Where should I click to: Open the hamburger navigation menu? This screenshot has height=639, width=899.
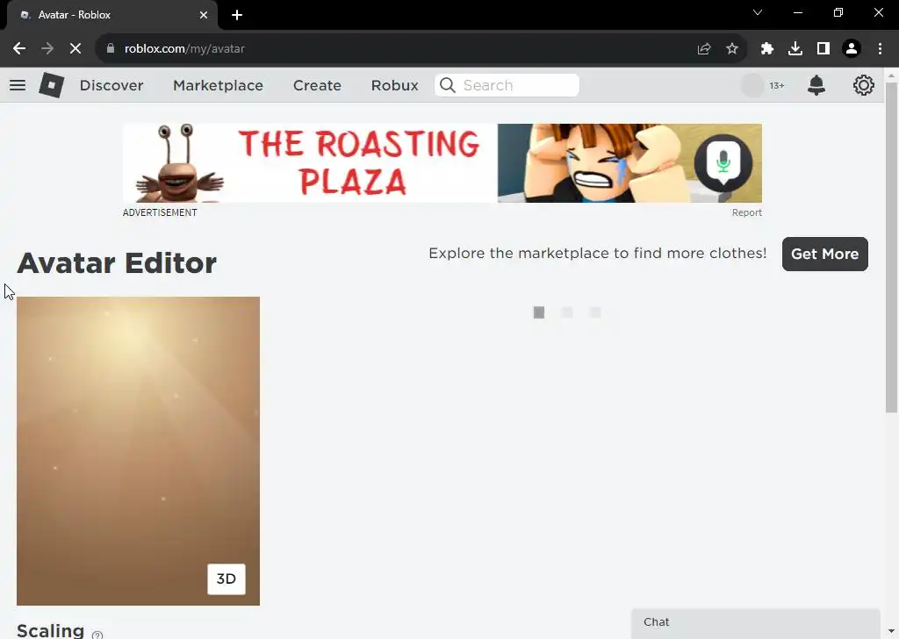[x=18, y=85]
